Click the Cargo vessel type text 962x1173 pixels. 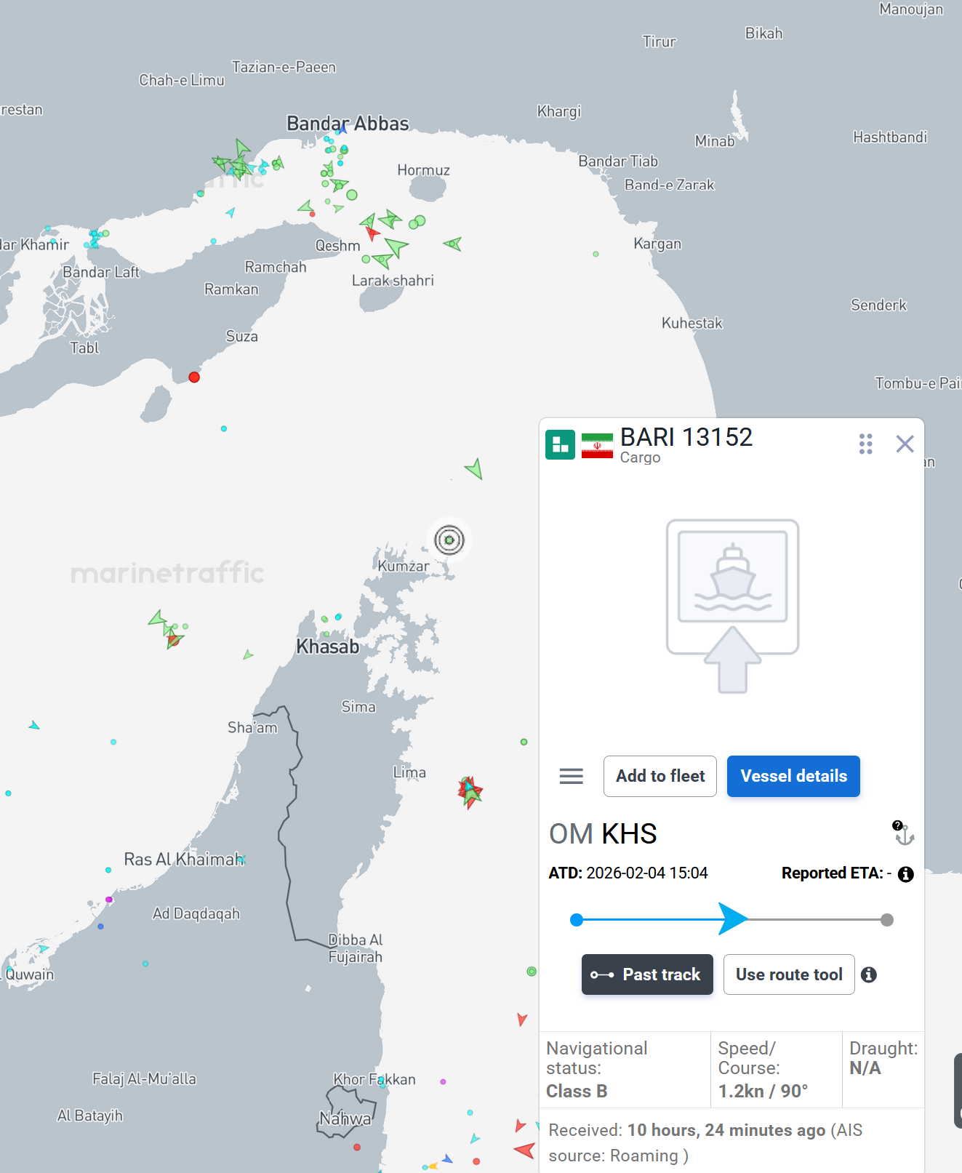click(640, 457)
